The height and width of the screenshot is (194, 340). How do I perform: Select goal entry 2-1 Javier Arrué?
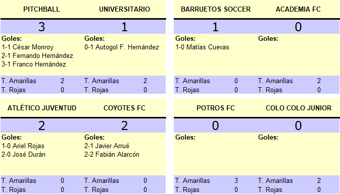pos(107,146)
